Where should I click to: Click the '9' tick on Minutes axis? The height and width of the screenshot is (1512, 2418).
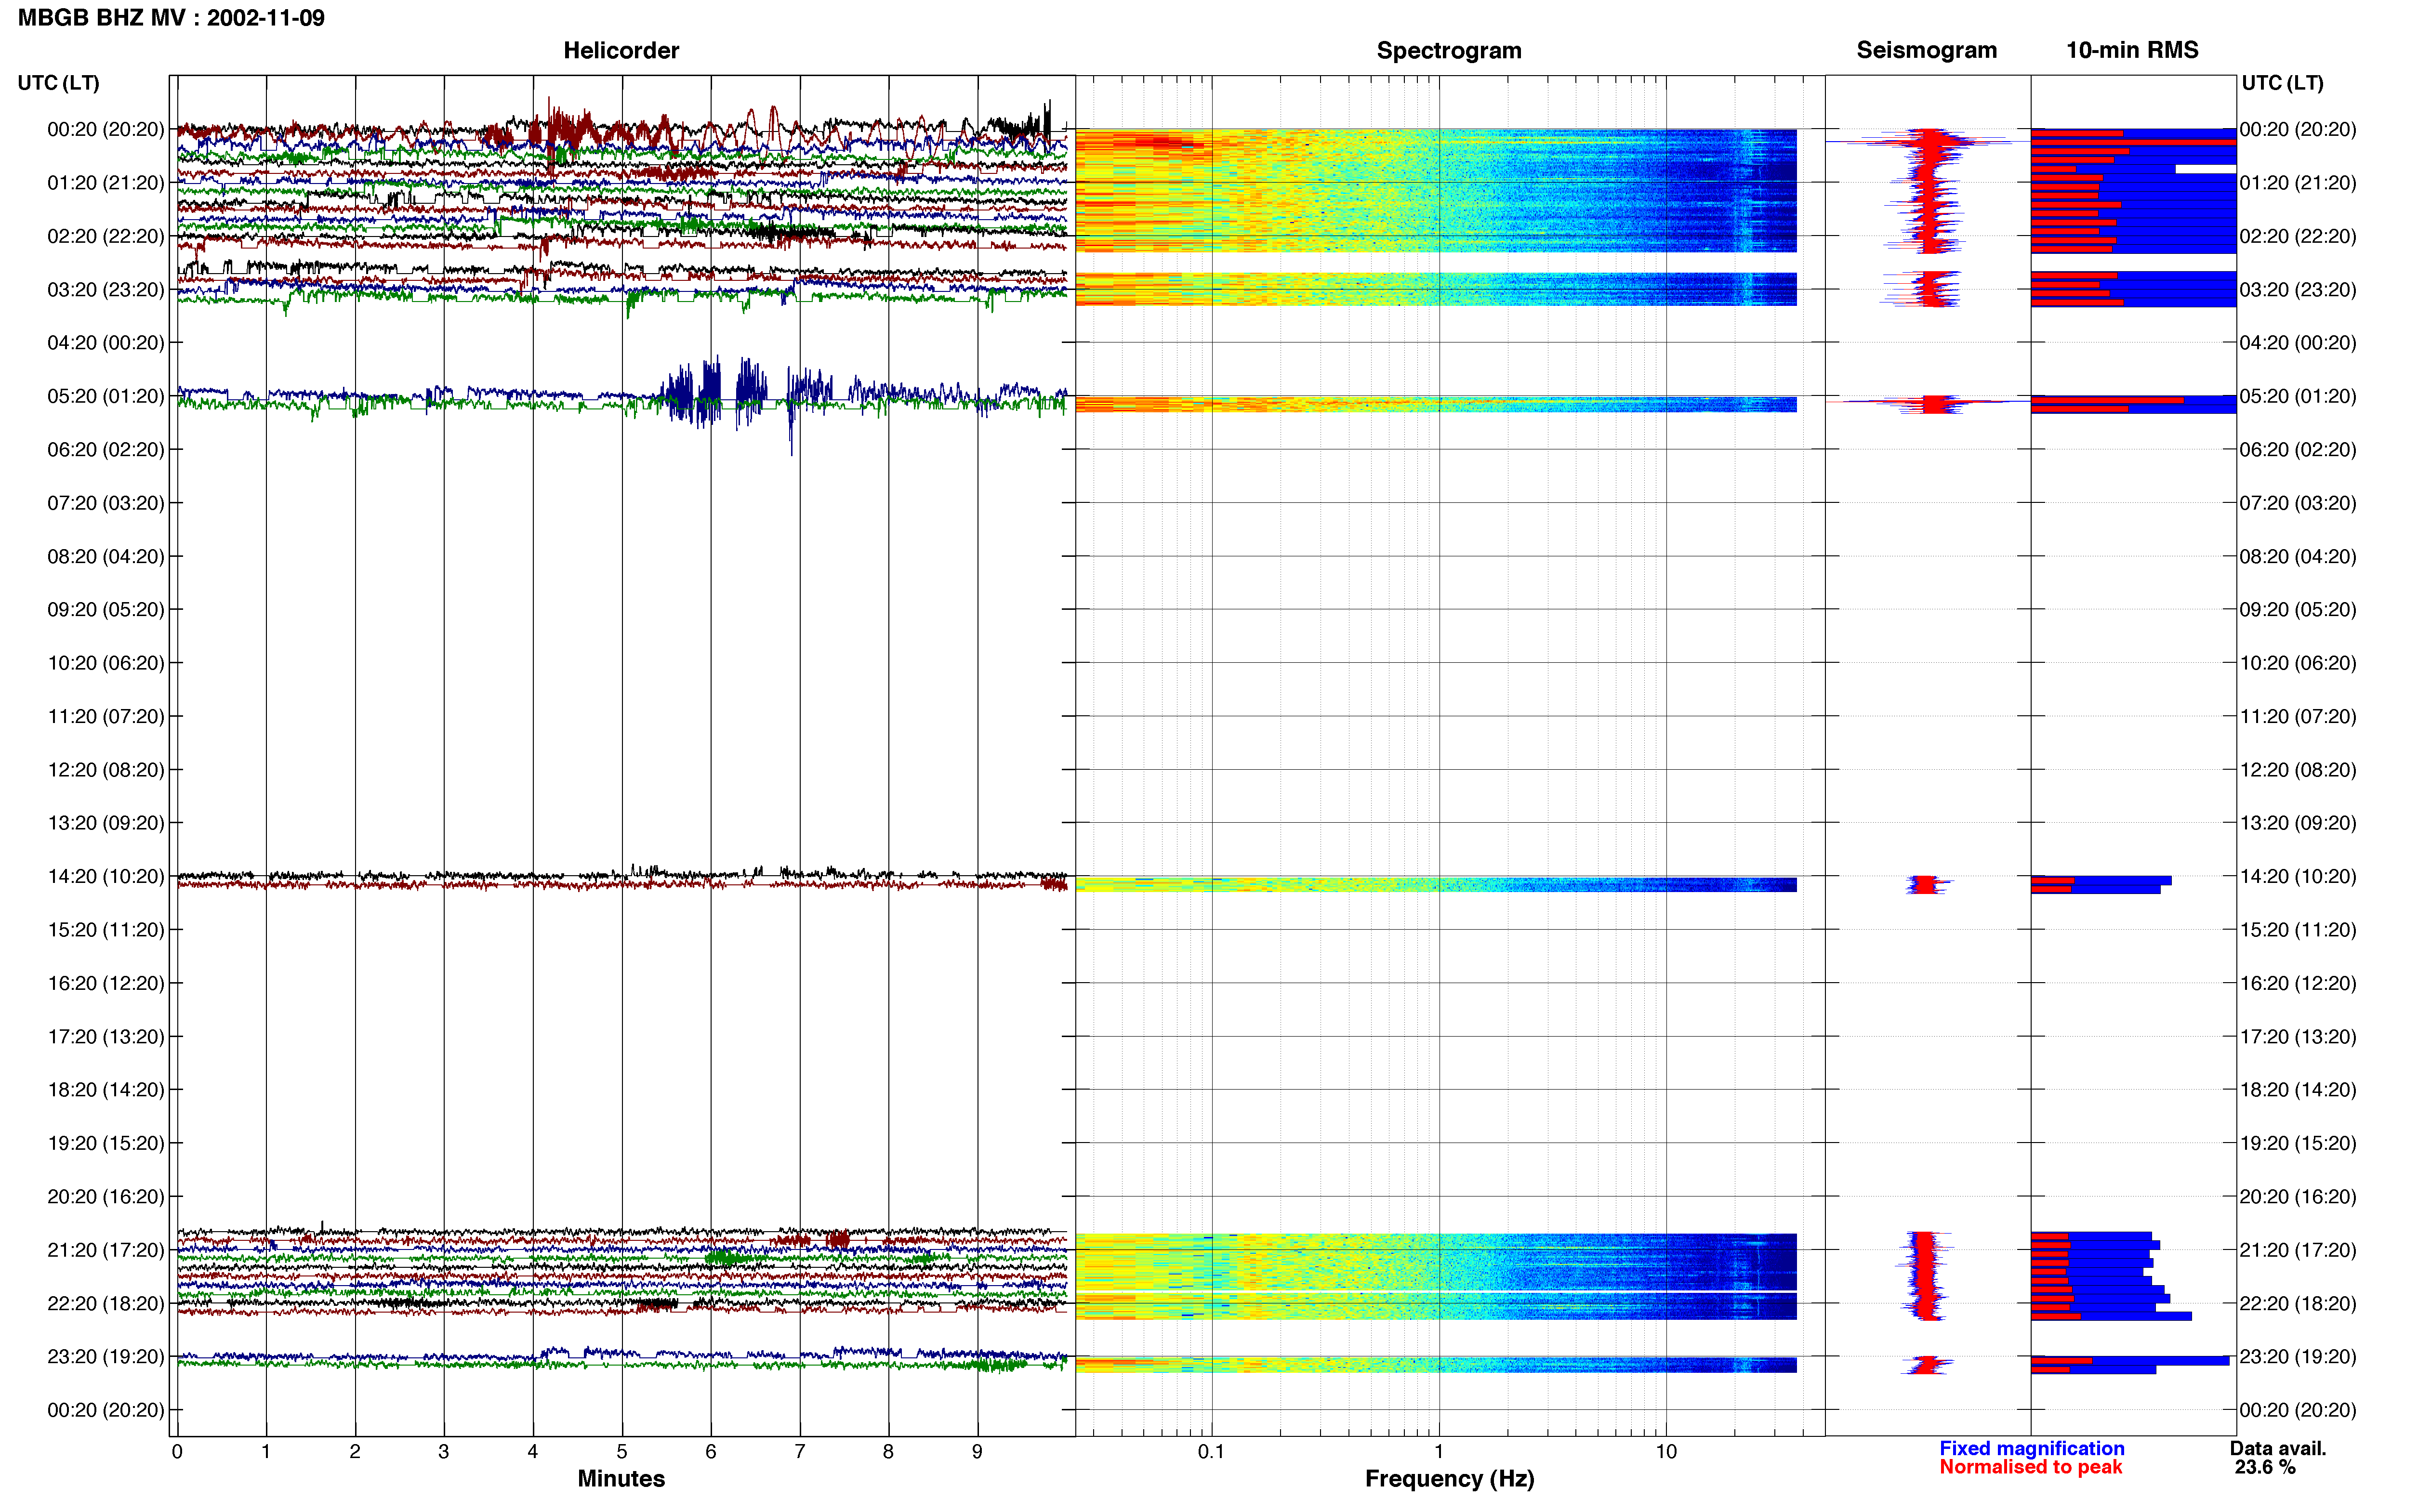point(977,1451)
